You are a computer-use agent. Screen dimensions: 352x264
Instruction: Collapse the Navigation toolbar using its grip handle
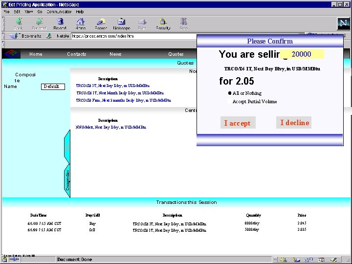coord(3,23)
